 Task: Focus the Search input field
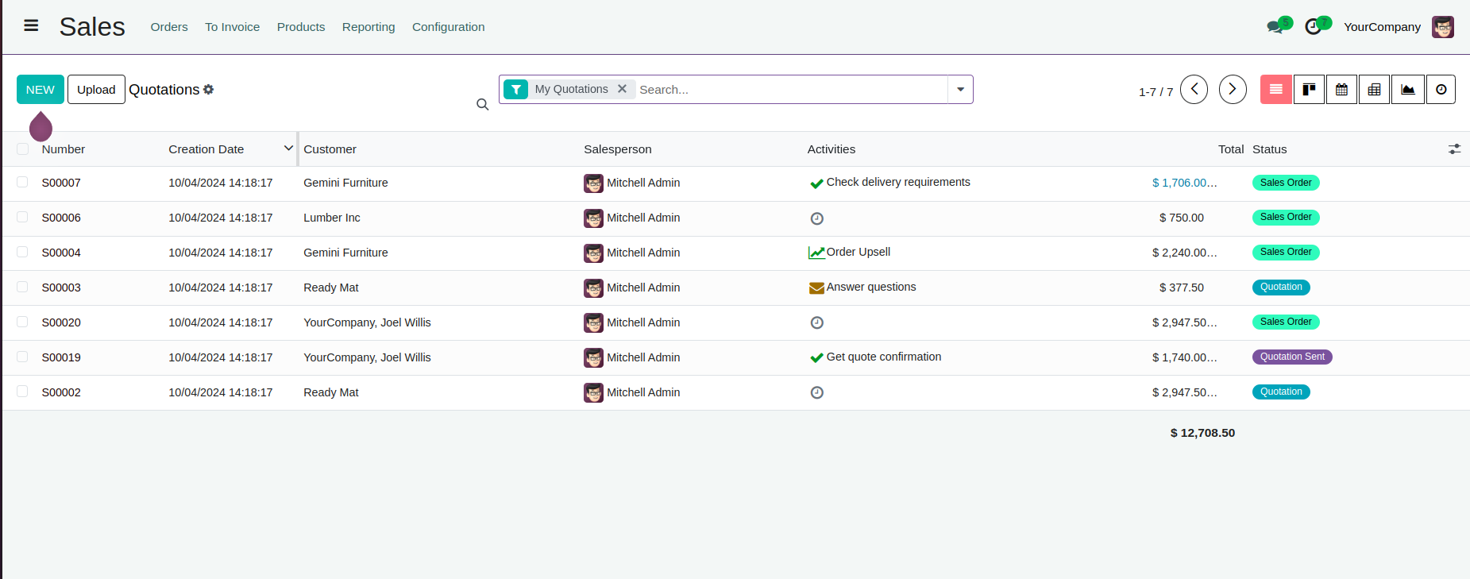point(790,90)
